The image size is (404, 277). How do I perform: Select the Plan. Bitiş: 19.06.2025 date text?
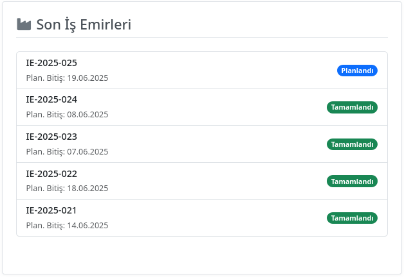point(68,78)
